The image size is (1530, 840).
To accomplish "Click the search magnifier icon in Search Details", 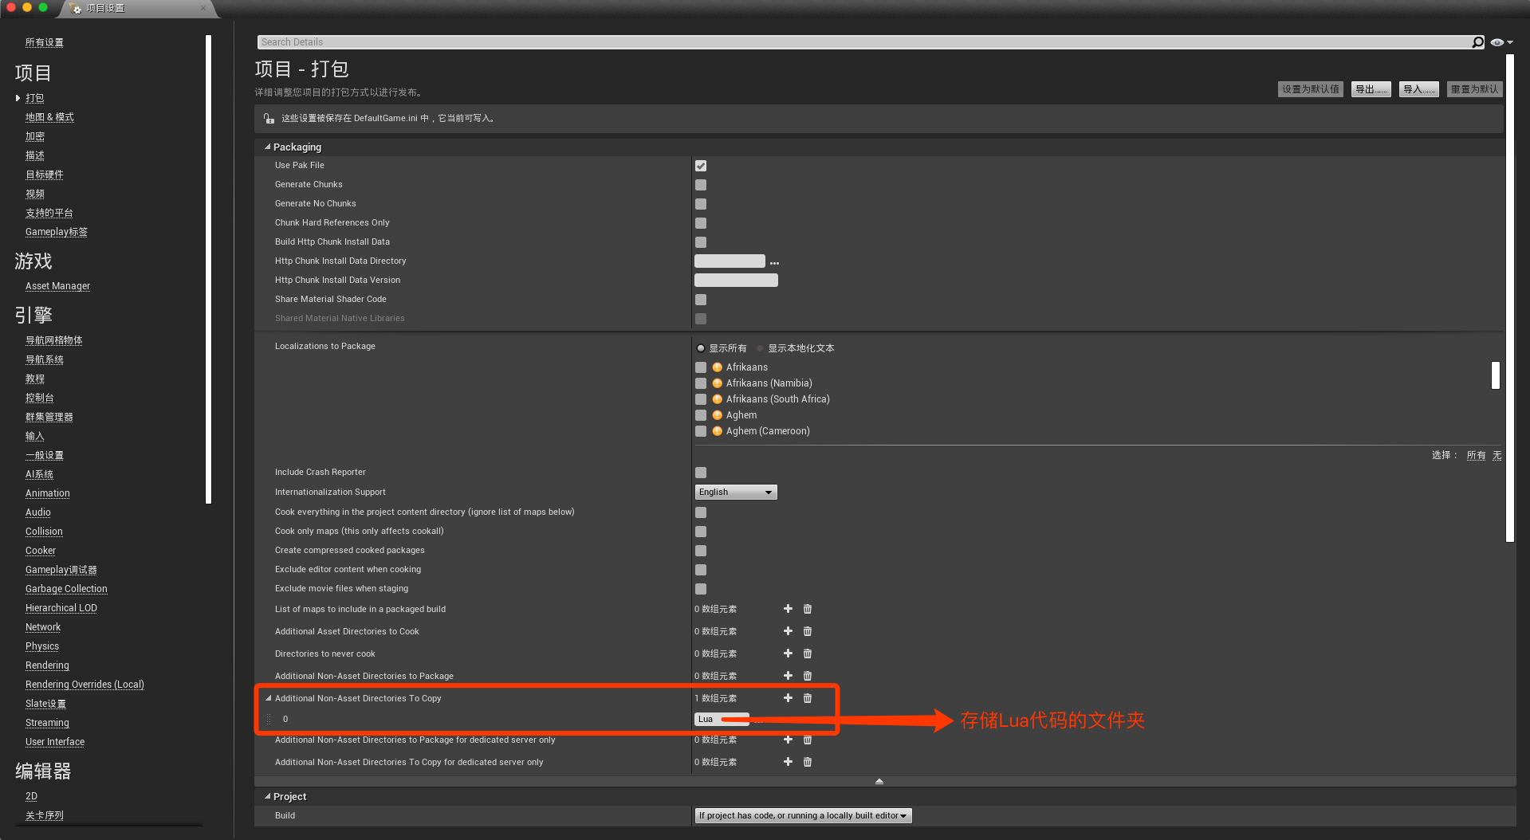I will (x=1477, y=41).
